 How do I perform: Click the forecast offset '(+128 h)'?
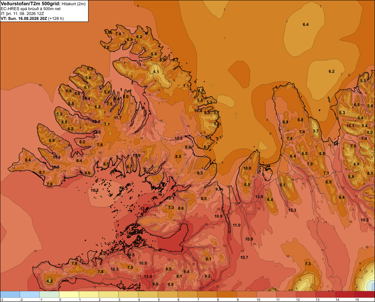coord(56,18)
